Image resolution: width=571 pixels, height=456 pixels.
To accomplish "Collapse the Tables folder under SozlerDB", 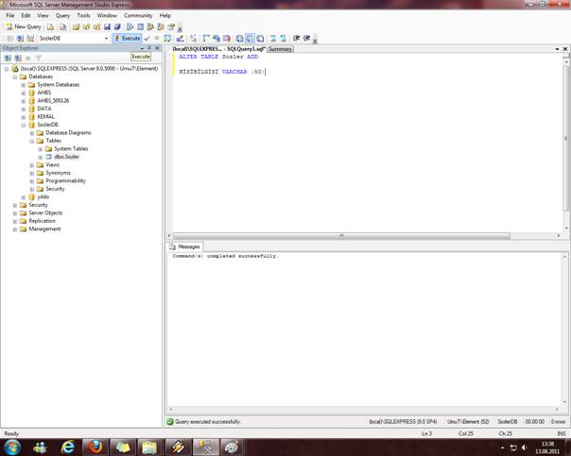I will tap(32, 141).
